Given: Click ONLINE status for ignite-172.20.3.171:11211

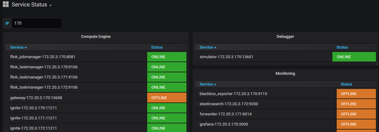Looking at the screenshot, I should 167,118.
